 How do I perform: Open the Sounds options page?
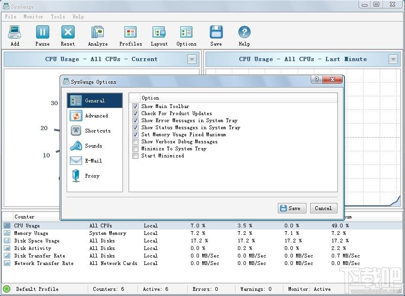(94, 146)
